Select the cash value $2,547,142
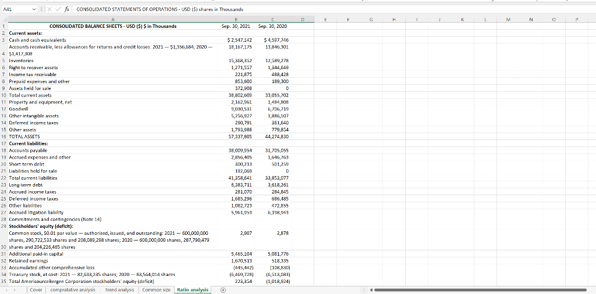The height and width of the screenshot is (294, 596). [236, 40]
